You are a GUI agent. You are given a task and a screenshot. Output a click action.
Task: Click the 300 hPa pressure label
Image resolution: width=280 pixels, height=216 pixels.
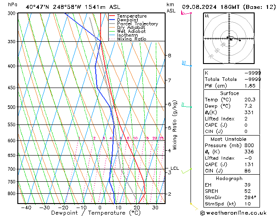click(x=12, y=13)
